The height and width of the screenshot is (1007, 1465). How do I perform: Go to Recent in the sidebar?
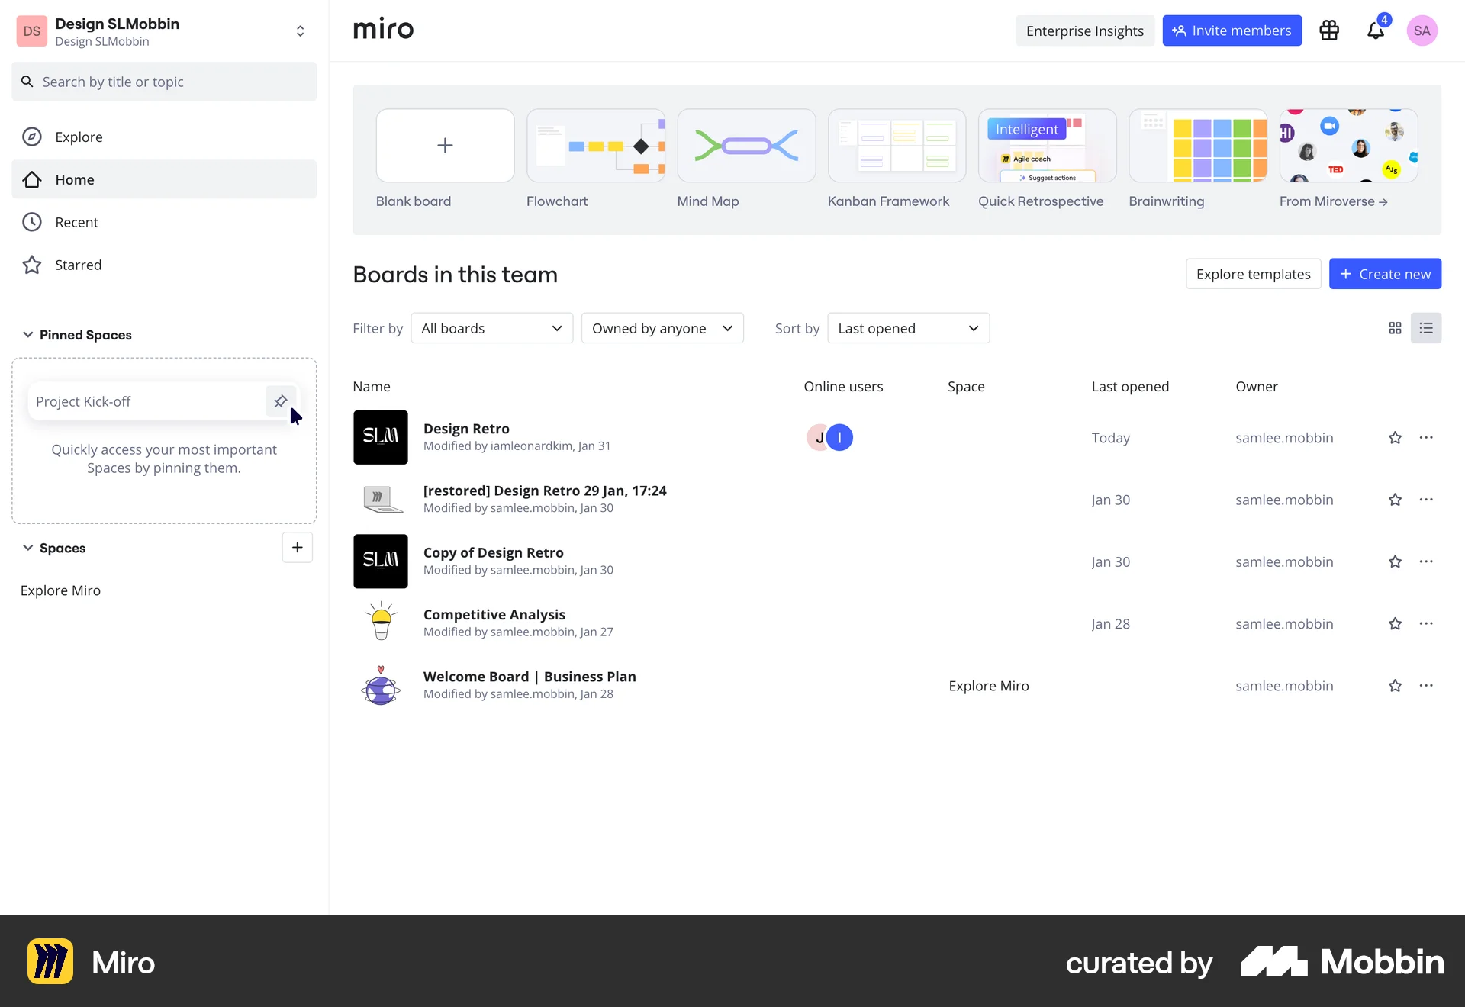pos(78,222)
